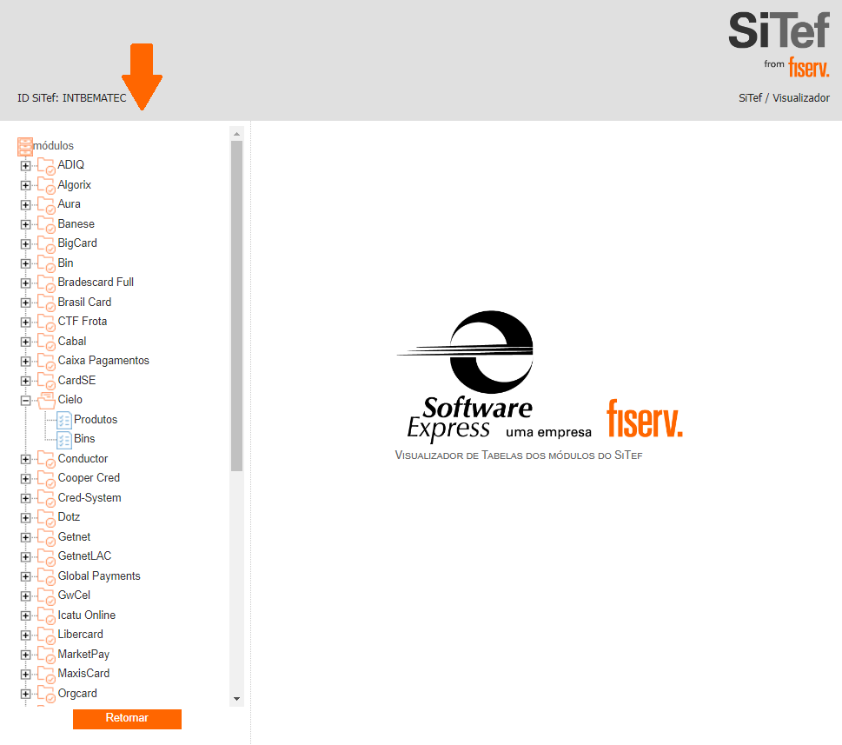
Task: Expand the MarketPay module node
Action: click(x=25, y=655)
